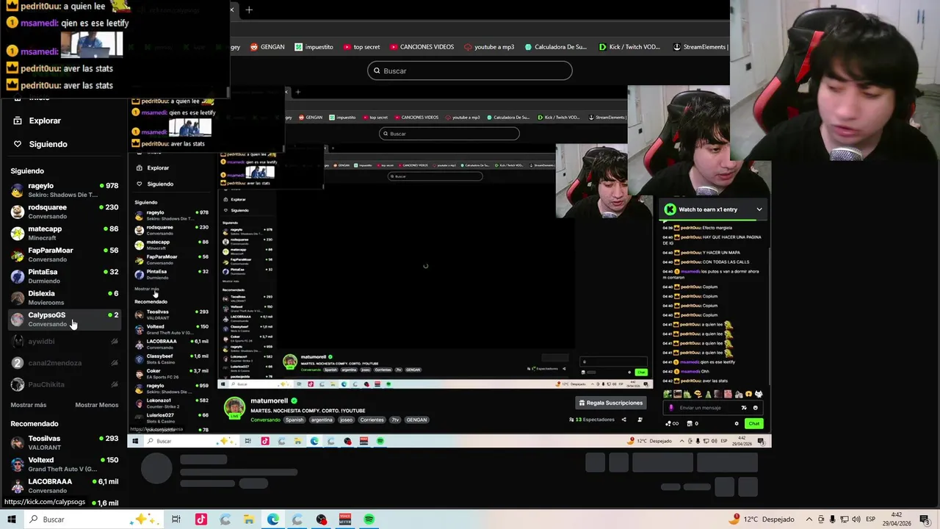The image size is (940, 529).
Task: Open FapParaMoar channel in outer sidebar
Action: point(65,255)
